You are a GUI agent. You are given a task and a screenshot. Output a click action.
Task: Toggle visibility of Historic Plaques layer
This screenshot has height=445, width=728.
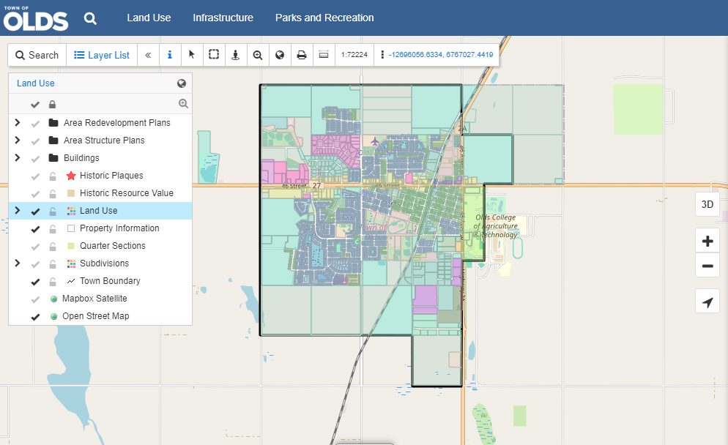(x=35, y=176)
